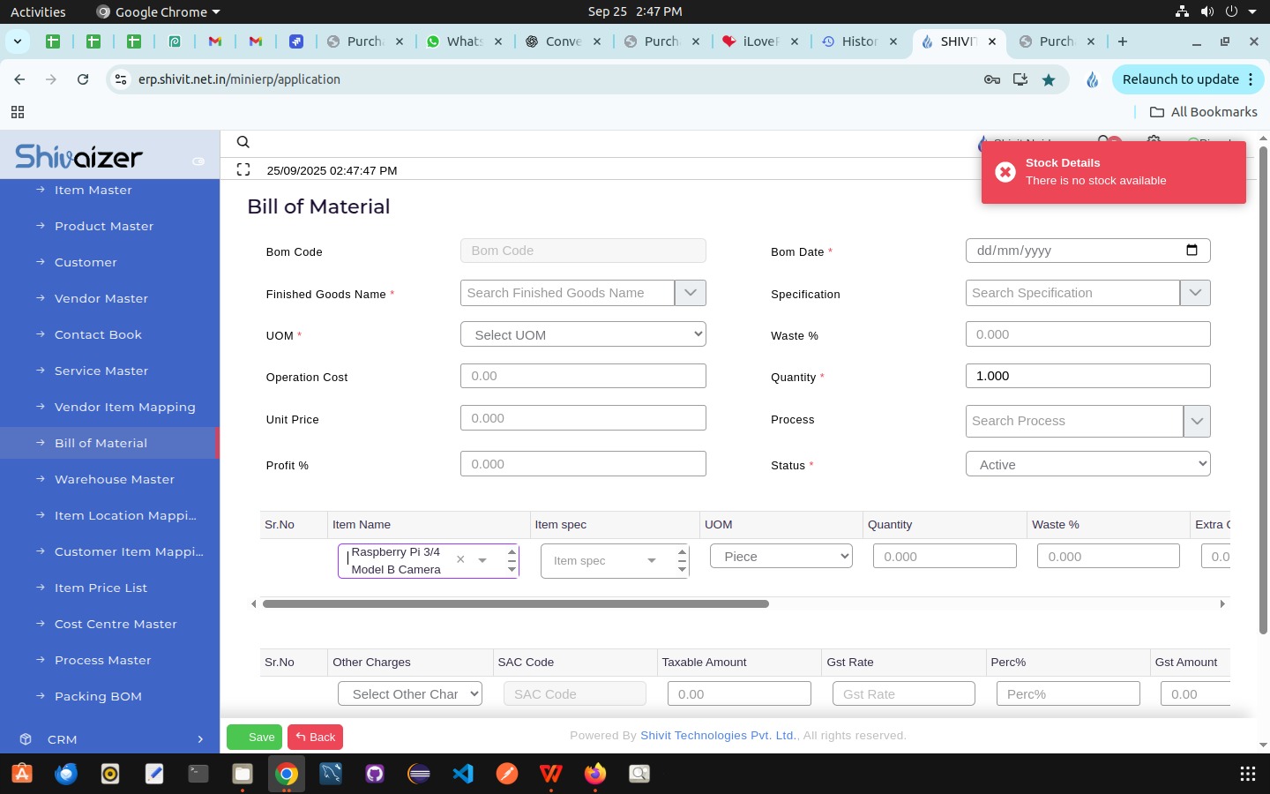
Task: Bookmark this page with the star icon
Action: coord(1049,79)
